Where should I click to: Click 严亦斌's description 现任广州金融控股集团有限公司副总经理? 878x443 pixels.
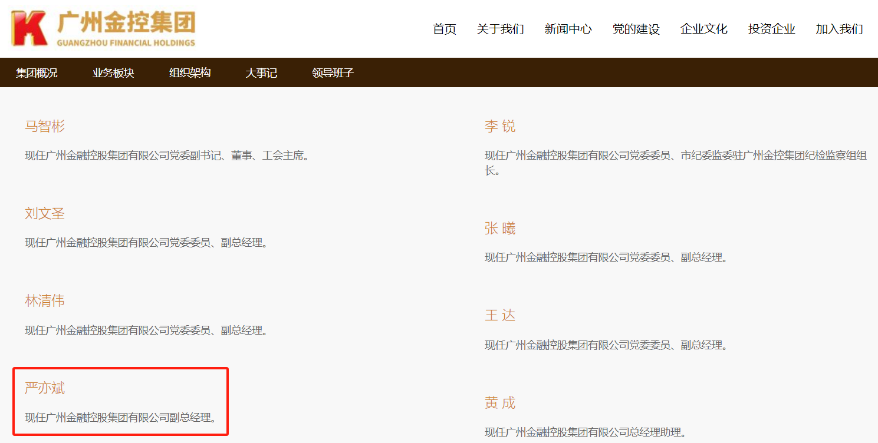tap(121, 418)
